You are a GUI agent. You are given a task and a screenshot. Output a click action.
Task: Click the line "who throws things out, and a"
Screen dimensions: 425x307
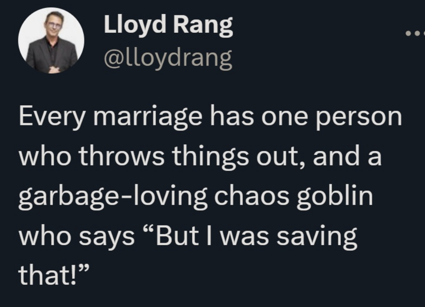[200, 157]
